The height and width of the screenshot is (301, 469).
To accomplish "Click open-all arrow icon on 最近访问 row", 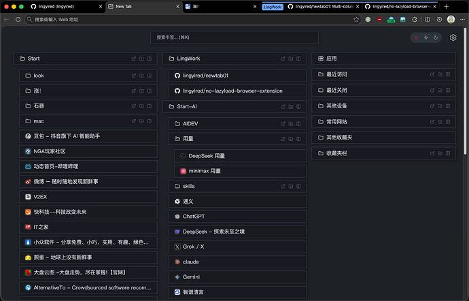I will pos(432,74).
